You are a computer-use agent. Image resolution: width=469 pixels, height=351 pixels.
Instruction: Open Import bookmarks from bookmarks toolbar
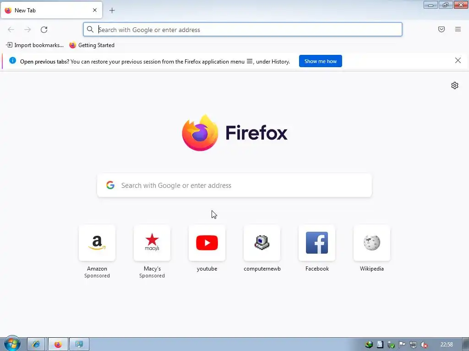(x=35, y=45)
